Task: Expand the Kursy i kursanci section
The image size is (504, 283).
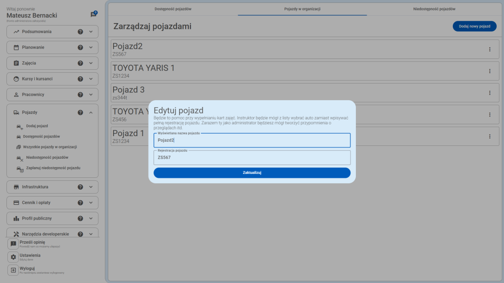Action: click(x=91, y=79)
